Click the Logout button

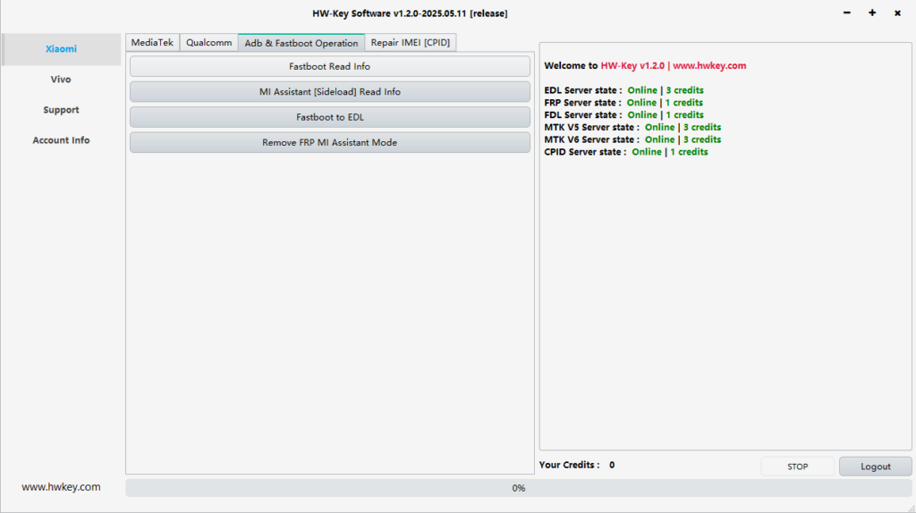[875, 467]
